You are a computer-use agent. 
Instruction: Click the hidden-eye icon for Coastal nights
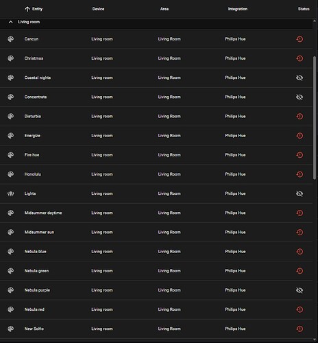click(x=299, y=78)
